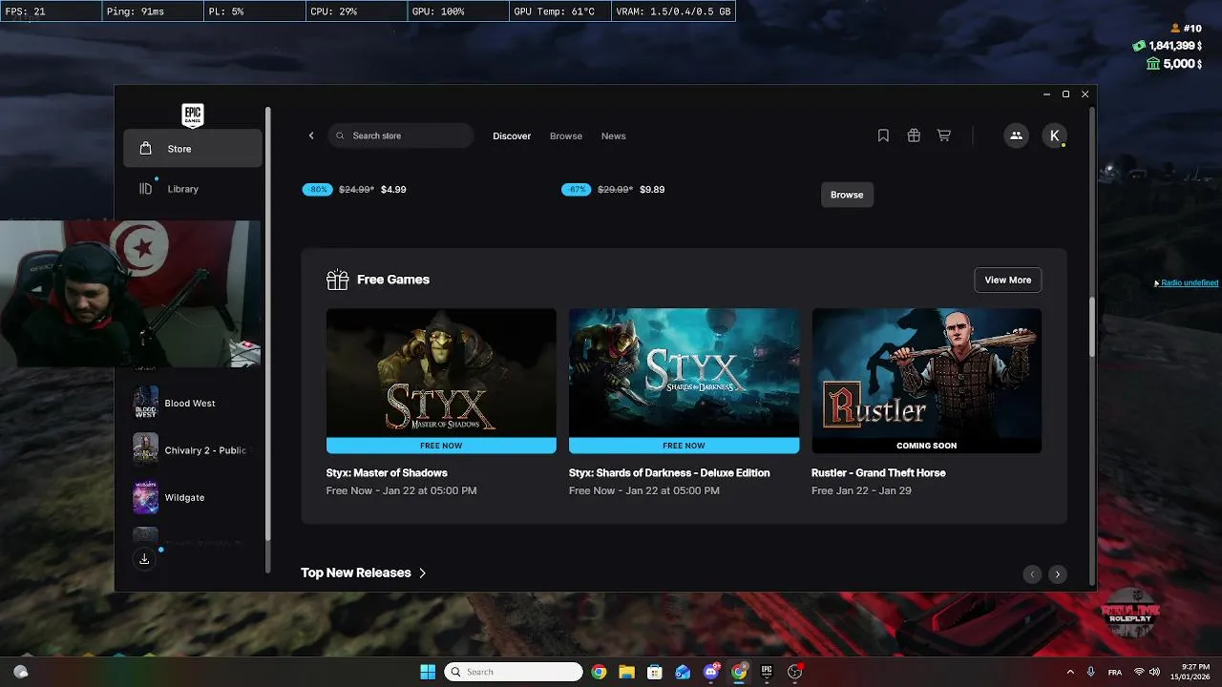Click COMING SOON banner on Rustler
The width and height of the screenshot is (1222, 687).
[927, 446]
